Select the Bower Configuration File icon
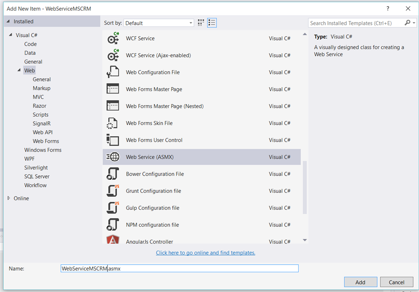419x292 pixels. tap(113, 174)
